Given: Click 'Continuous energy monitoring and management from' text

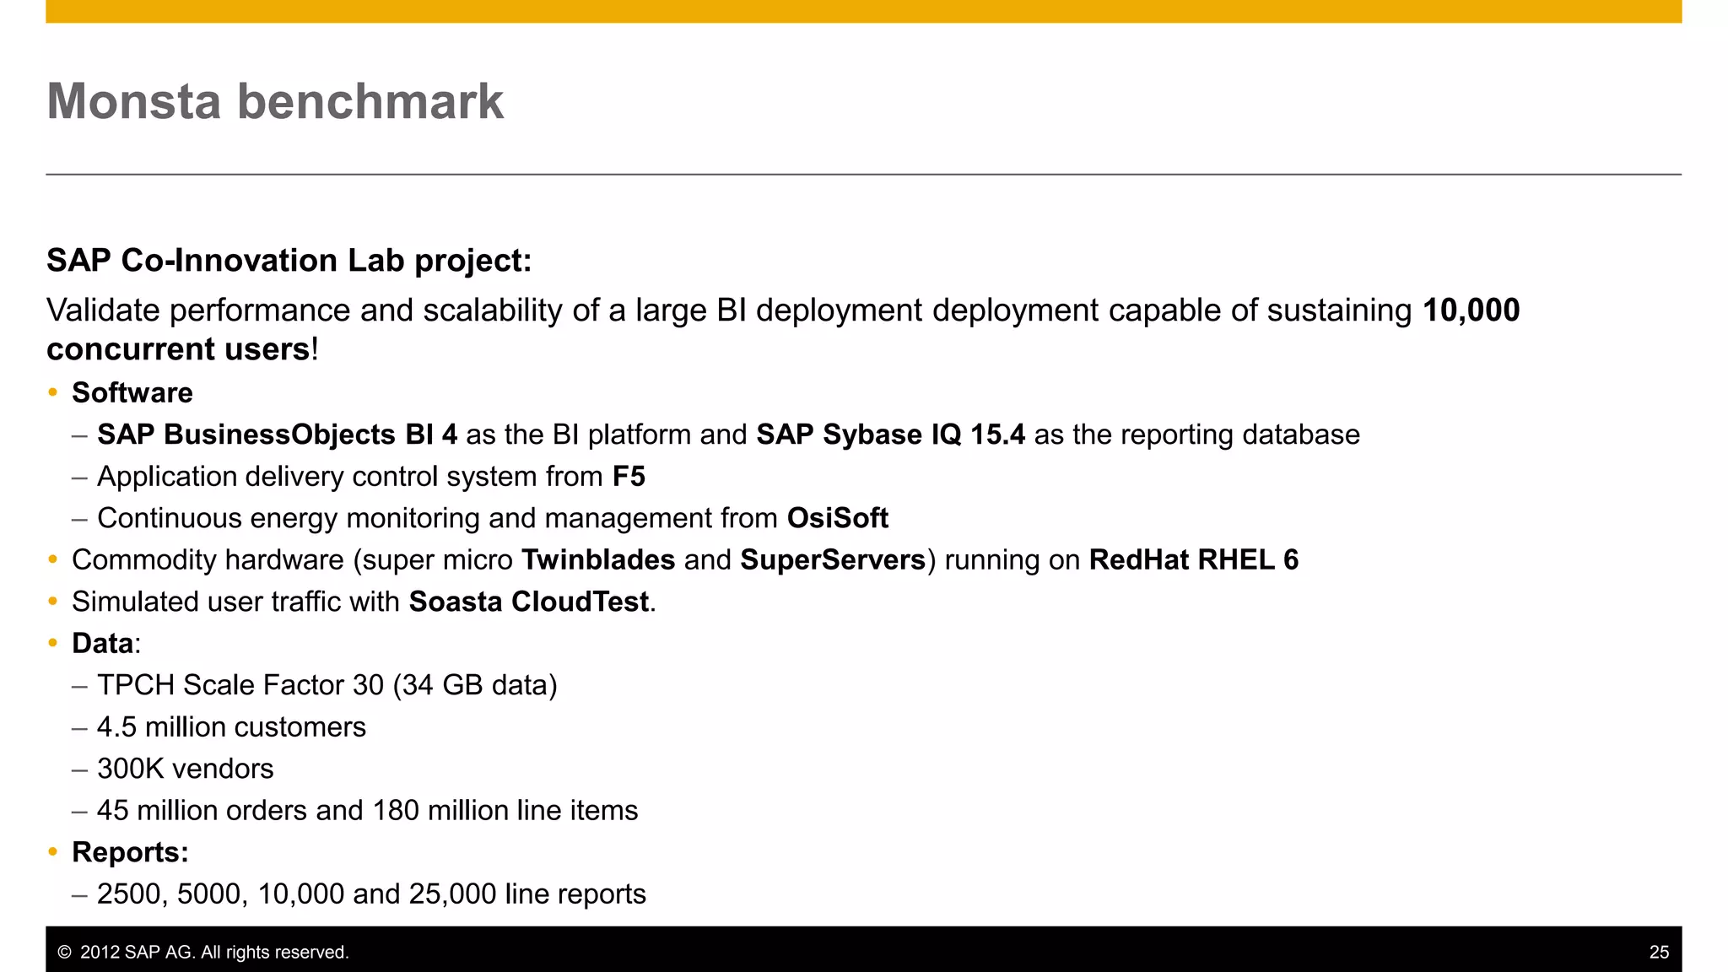Looking at the screenshot, I should [438, 518].
